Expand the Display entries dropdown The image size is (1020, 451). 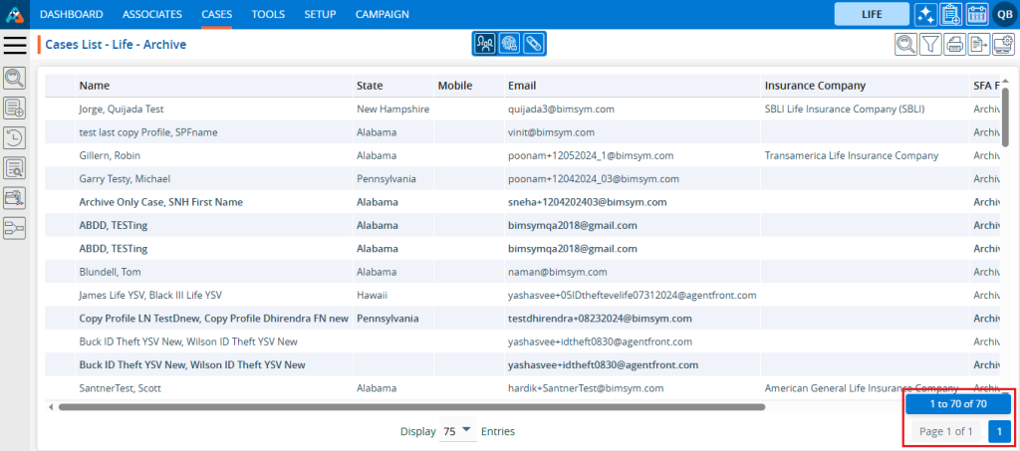click(457, 431)
